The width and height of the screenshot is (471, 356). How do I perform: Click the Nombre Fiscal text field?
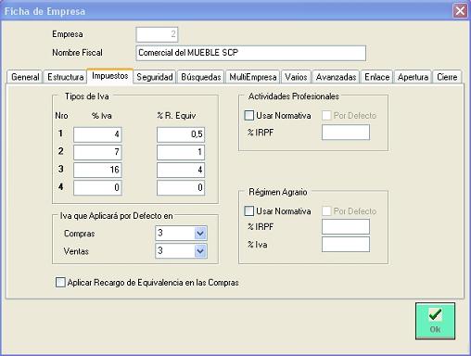(251, 53)
